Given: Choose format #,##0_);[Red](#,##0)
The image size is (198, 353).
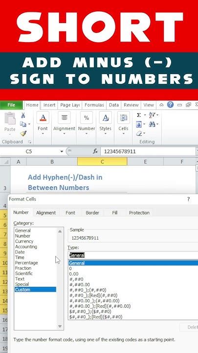Looking at the screenshot, I should pyautogui.click(x=93, y=295).
